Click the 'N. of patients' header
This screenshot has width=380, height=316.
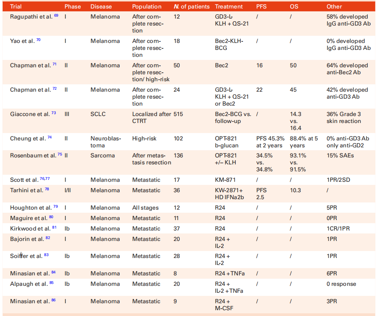(192, 7)
